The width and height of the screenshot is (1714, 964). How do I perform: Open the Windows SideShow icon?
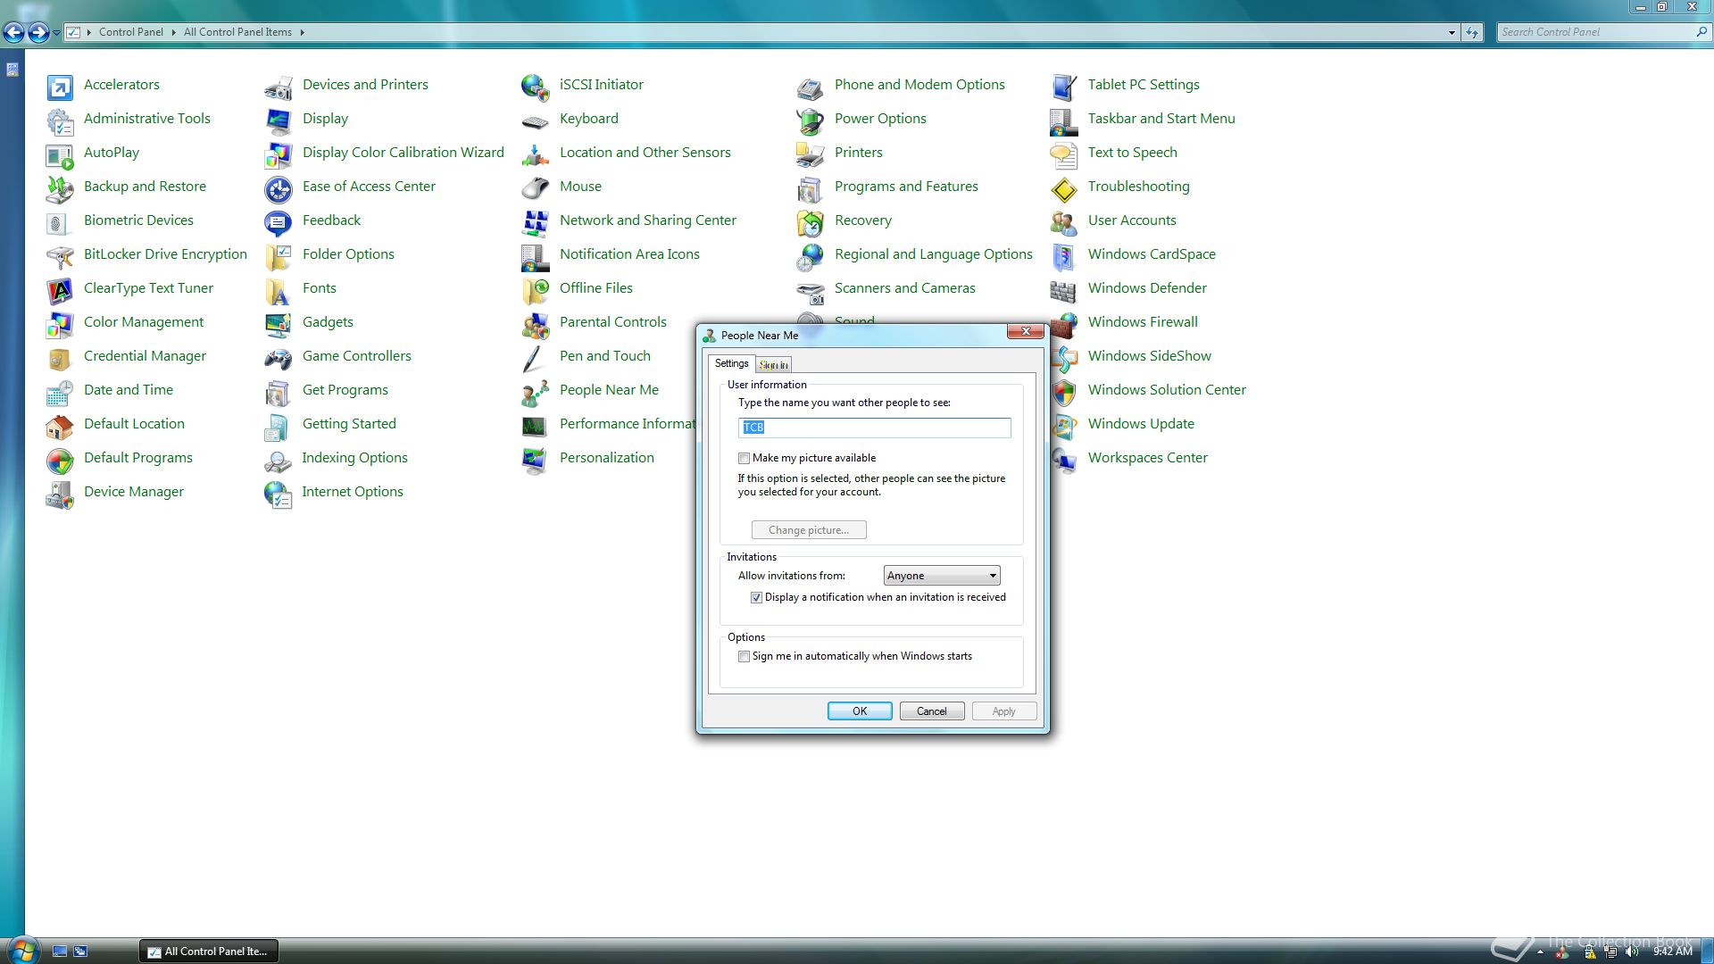[x=1063, y=358]
